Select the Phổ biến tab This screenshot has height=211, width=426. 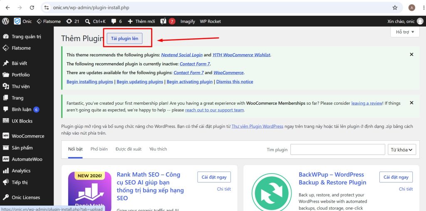coord(99,149)
